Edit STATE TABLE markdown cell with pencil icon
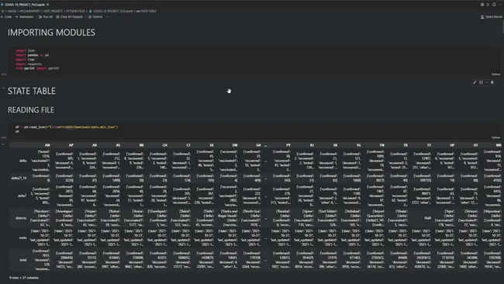504x284 pixels. tap(474, 82)
